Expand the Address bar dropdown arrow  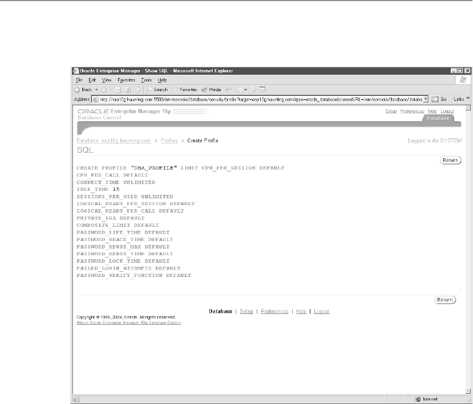point(425,99)
